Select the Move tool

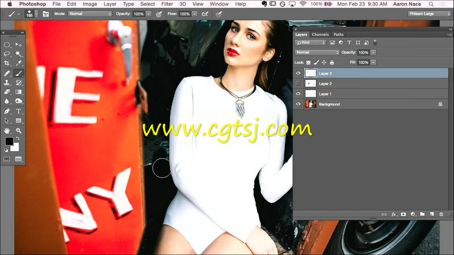[18, 45]
